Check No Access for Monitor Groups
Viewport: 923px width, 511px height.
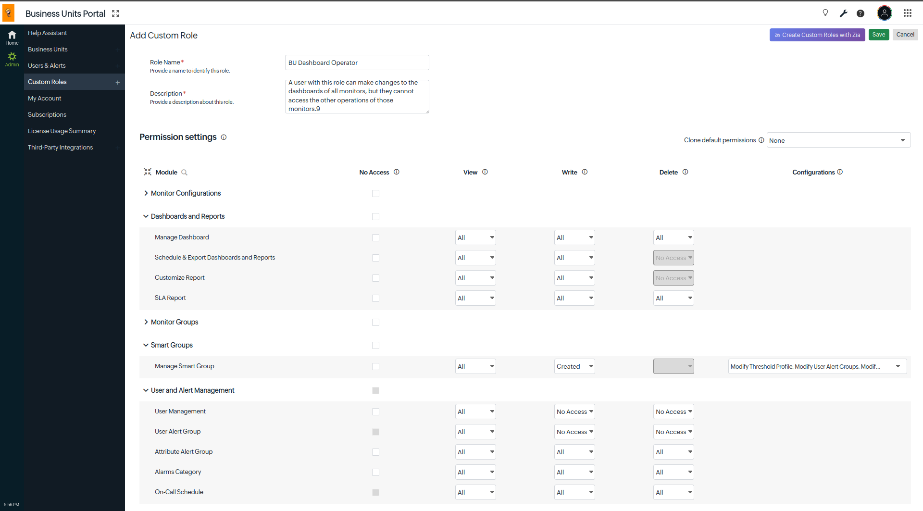pos(375,322)
